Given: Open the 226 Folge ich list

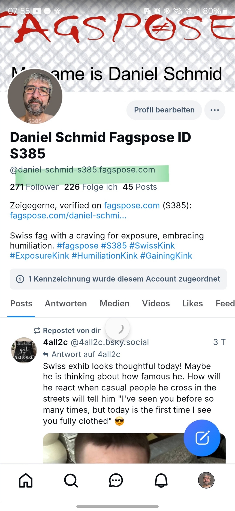Looking at the screenshot, I should [x=91, y=187].
